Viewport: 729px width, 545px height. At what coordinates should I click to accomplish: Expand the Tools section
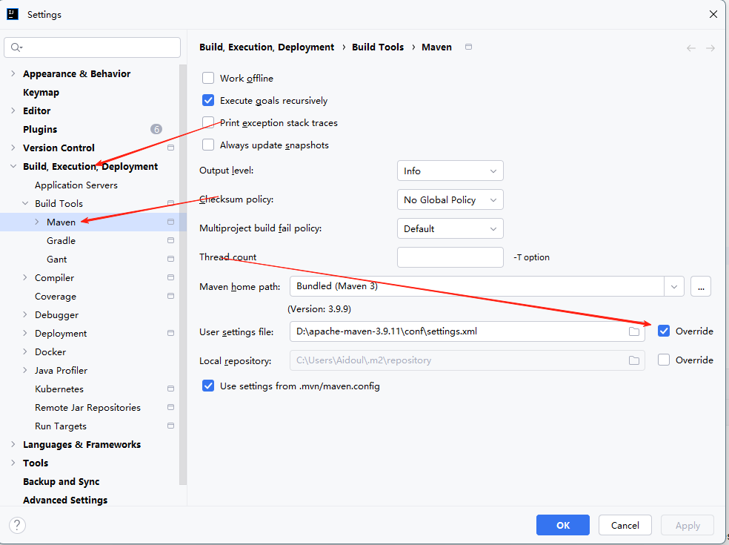(13, 463)
